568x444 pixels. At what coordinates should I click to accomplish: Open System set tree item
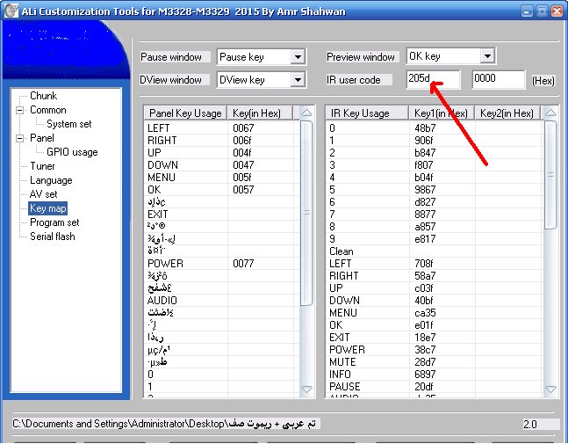pos(68,124)
